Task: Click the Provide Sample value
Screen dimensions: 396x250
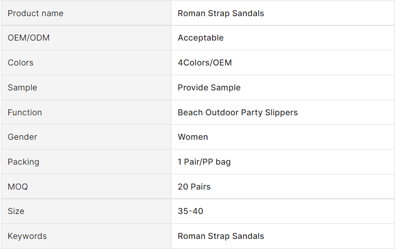Action: (209, 88)
